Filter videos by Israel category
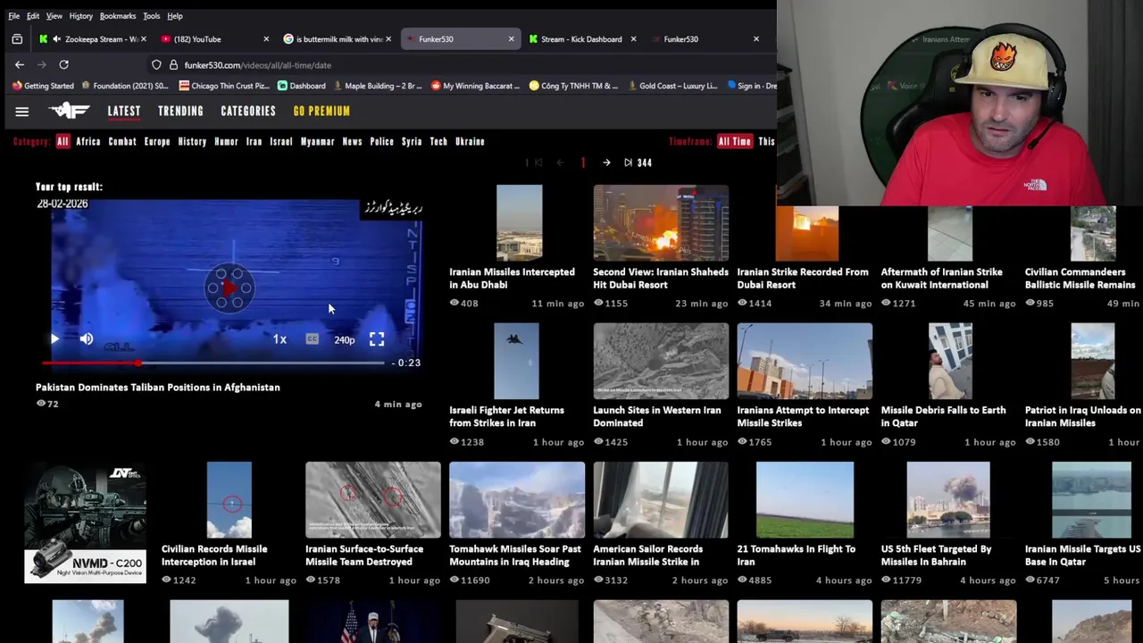 pos(281,141)
